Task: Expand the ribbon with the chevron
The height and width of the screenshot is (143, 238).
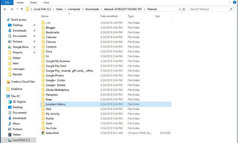Action: (229, 2)
